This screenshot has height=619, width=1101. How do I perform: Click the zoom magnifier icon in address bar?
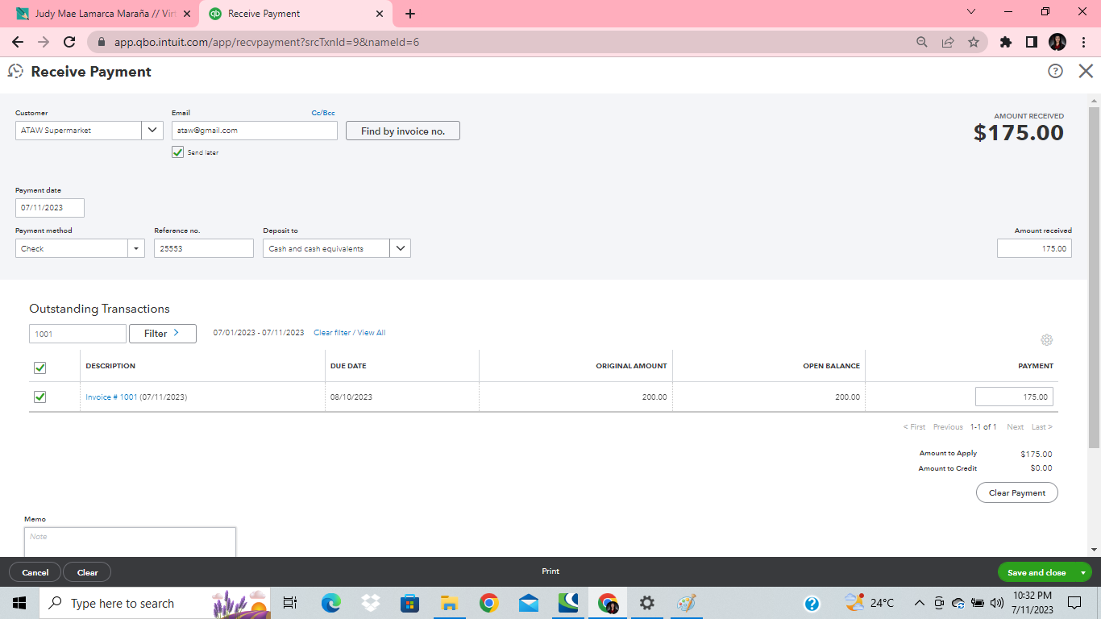pos(922,42)
